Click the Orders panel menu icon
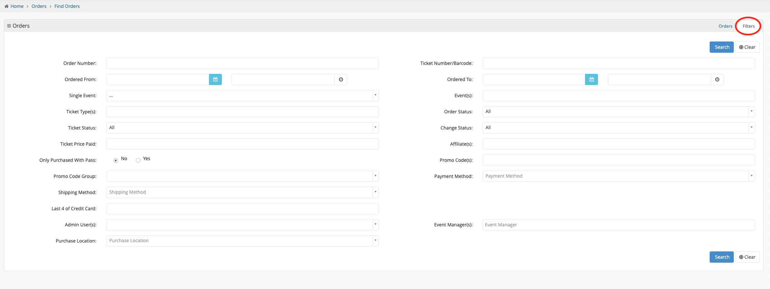 tap(9, 26)
